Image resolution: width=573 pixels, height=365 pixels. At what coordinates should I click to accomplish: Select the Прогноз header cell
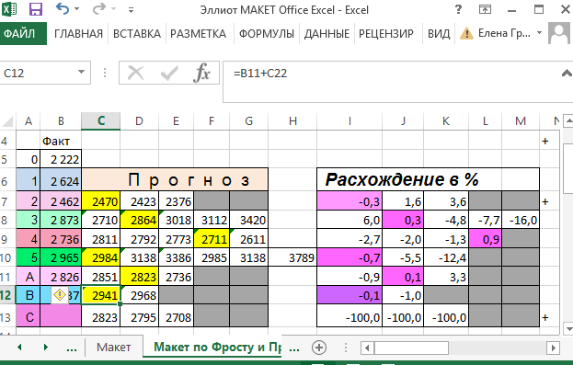point(175,180)
